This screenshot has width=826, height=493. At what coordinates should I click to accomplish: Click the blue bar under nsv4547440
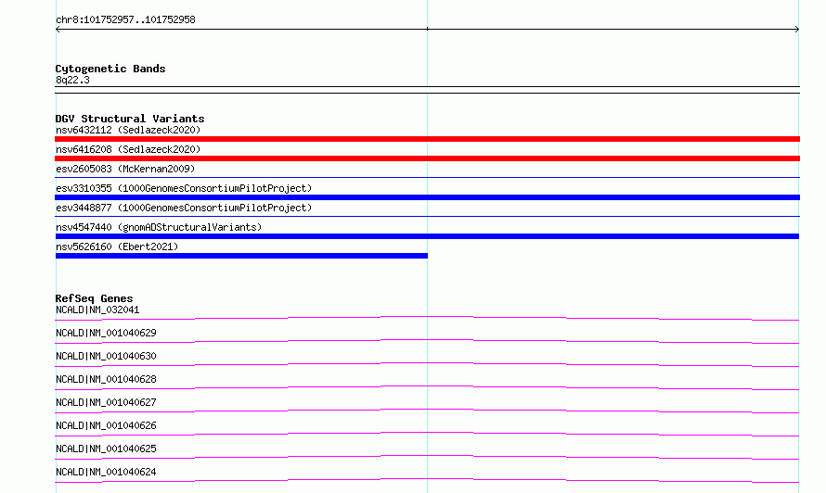click(427, 236)
